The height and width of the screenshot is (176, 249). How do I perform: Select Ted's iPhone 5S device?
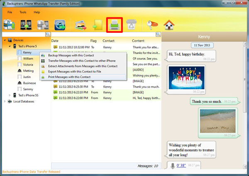tap(28, 95)
